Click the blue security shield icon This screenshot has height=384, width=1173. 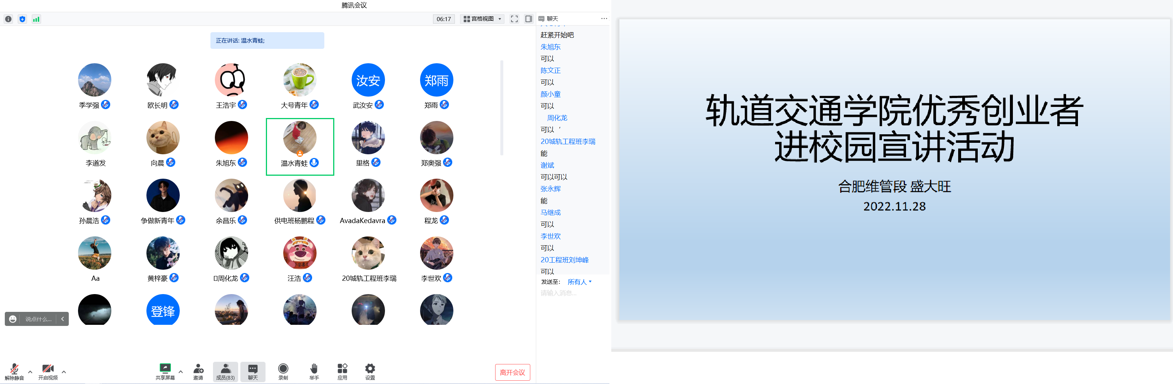click(x=22, y=19)
